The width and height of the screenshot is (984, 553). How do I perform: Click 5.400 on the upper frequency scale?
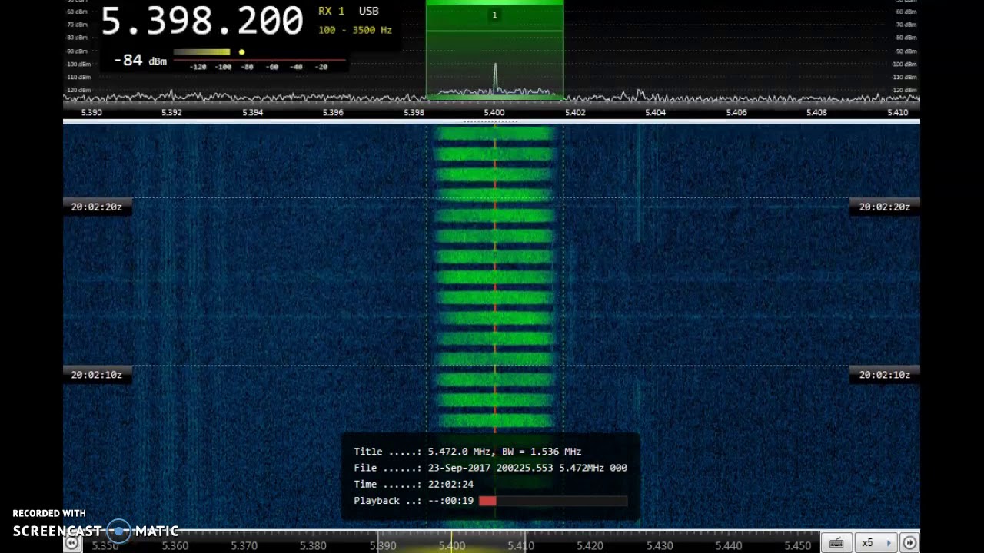494,113
